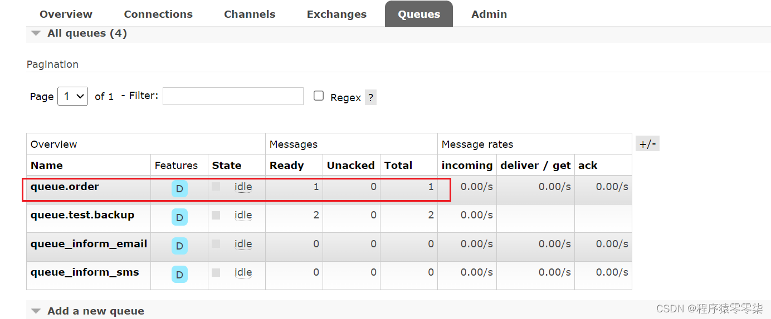Click the +/- column toggle button
The width and height of the screenshot is (771, 319).
click(x=647, y=144)
